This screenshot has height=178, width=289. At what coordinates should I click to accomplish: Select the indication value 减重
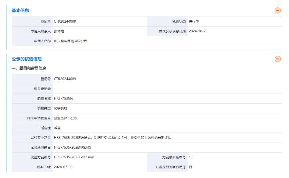pyautogui.click(x=57, y=128)
